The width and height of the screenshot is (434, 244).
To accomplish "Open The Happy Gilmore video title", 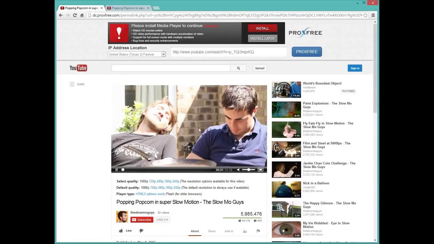I will (329, 205).
